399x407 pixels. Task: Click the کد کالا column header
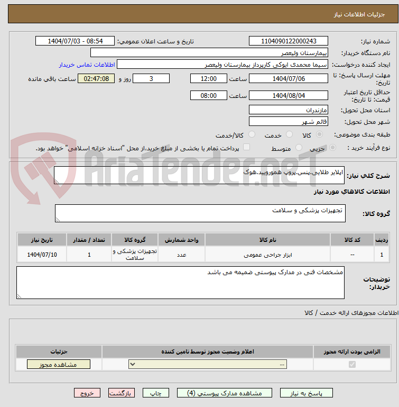[x=352, y=240]
